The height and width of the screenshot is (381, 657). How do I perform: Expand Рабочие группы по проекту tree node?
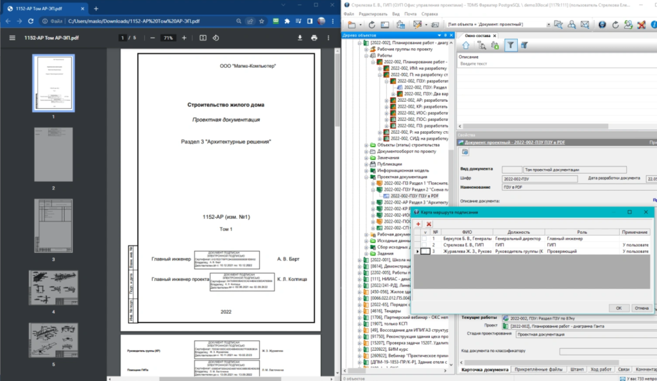366,49
